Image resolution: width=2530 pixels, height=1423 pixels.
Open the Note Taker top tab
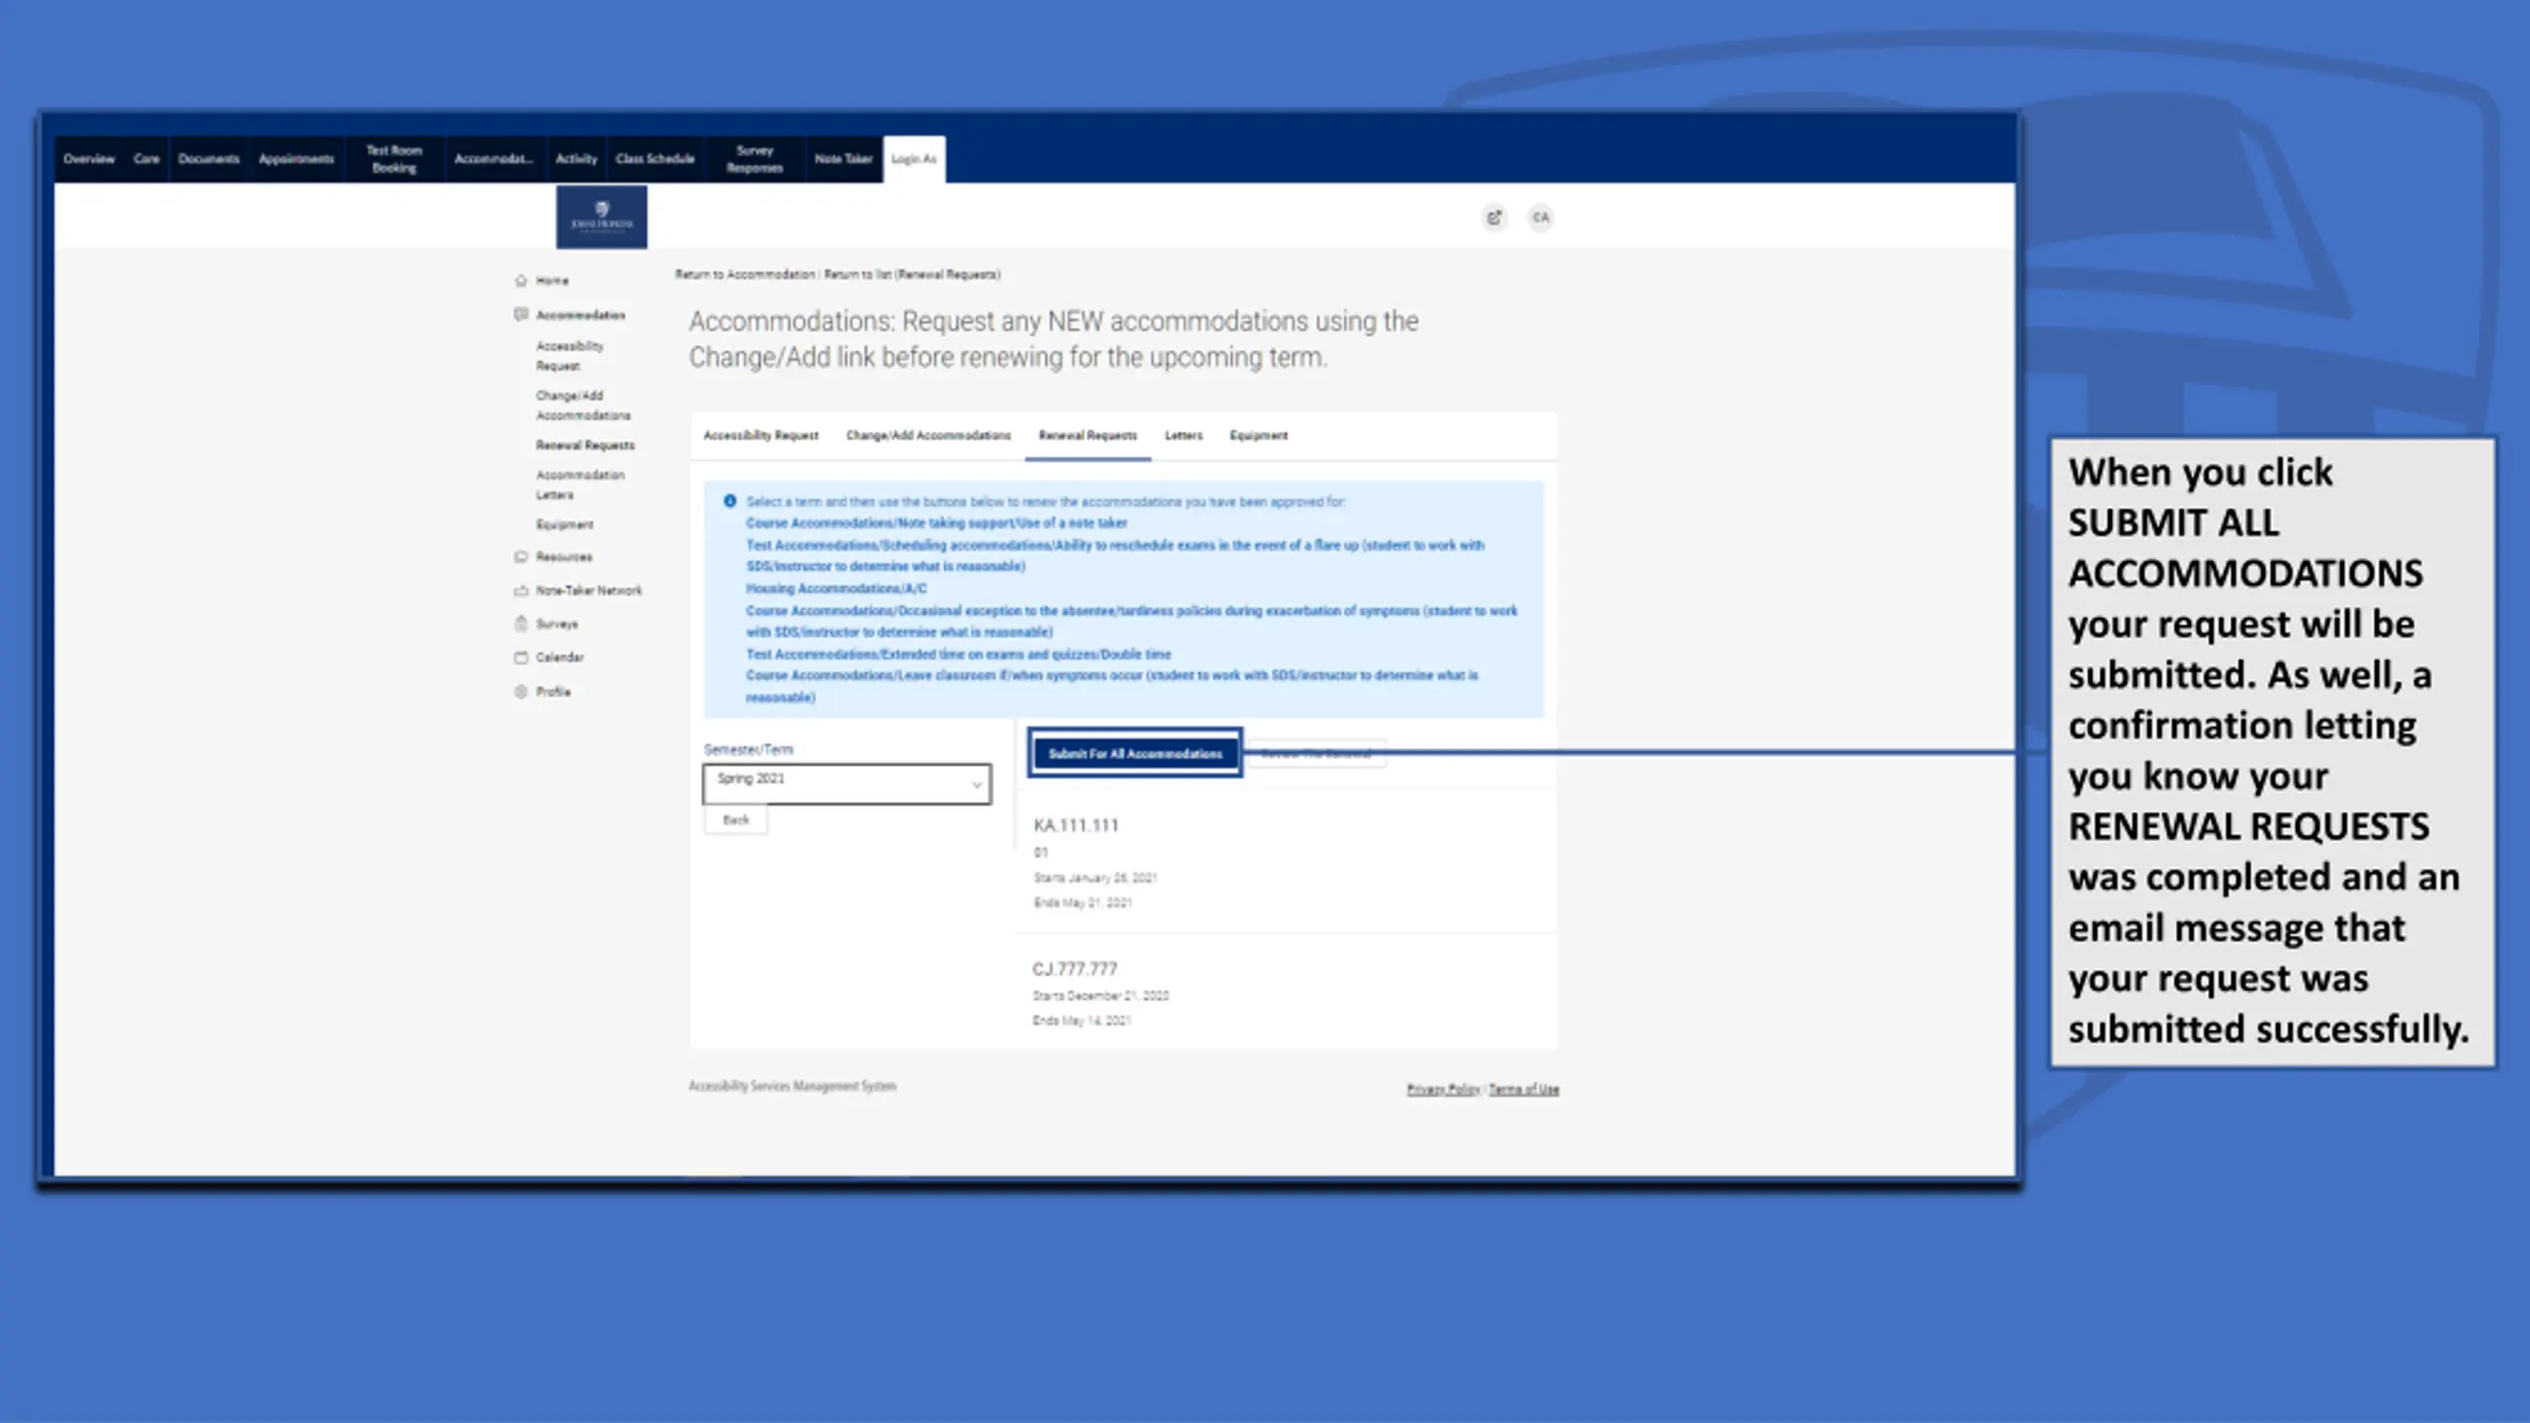[843, 159]
